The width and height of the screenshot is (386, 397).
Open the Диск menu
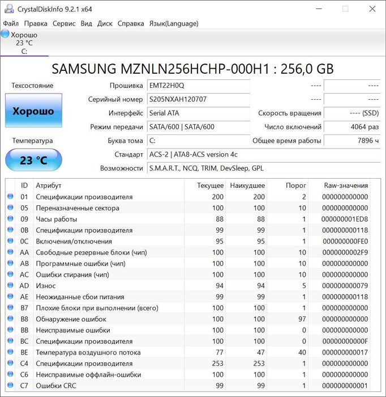[105, 24]
